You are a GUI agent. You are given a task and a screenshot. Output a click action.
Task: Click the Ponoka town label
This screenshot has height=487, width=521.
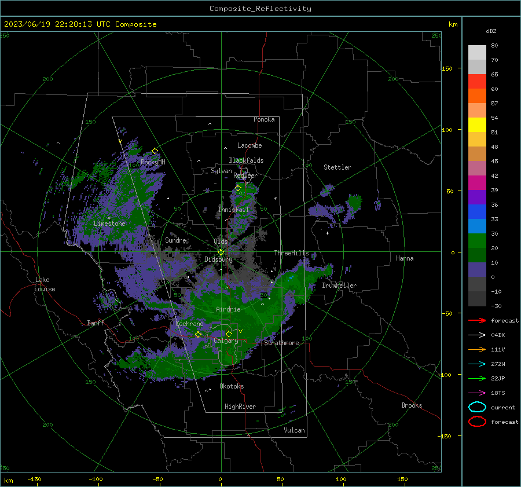[x=264, y=119]
